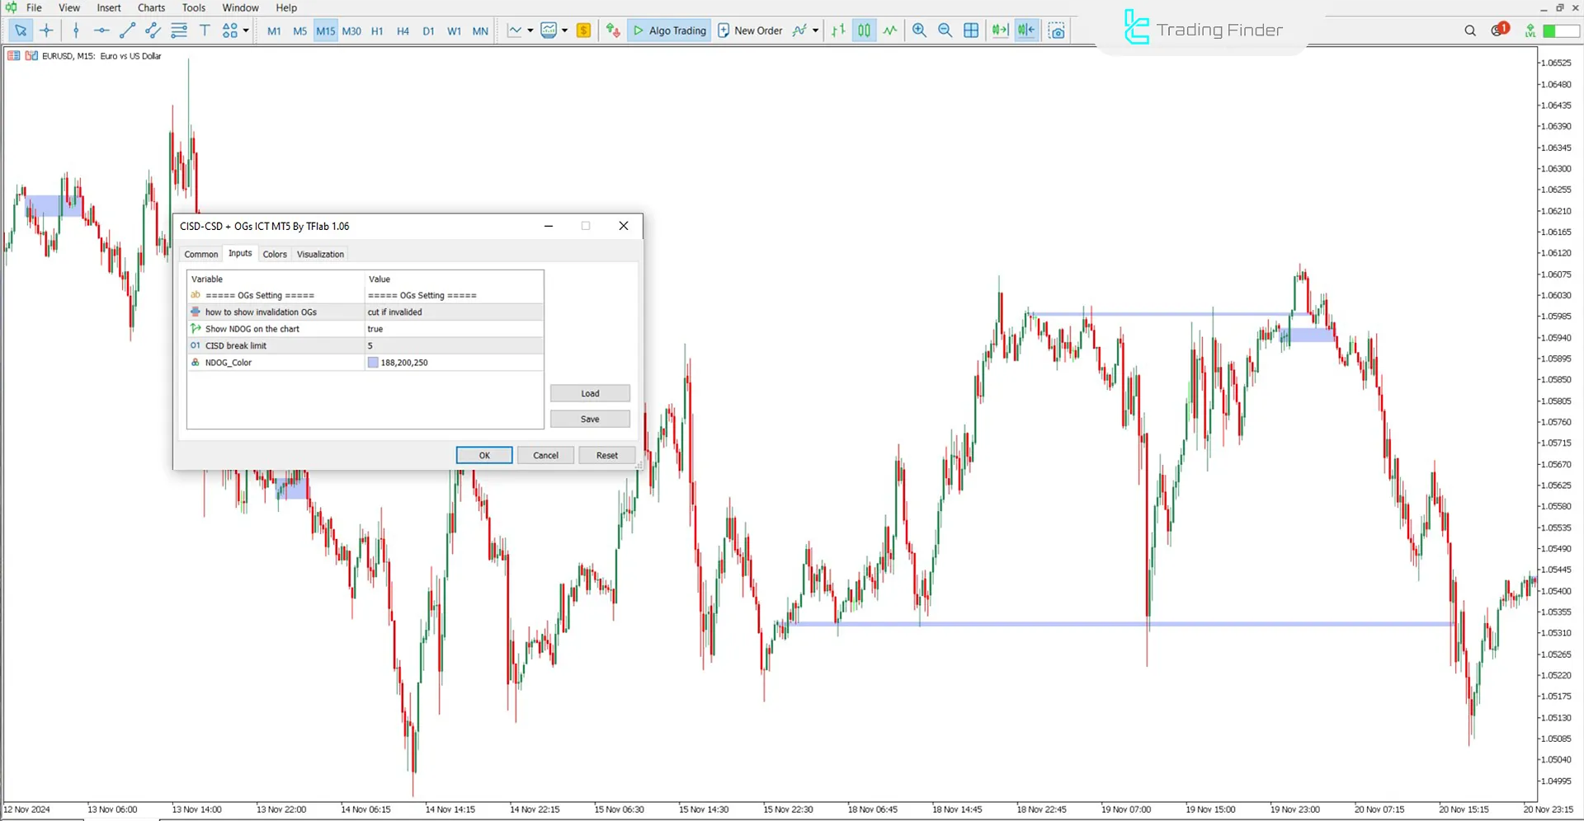Reset the indicator inputs
Screen dimensions: 1584x821
(606, 455)
